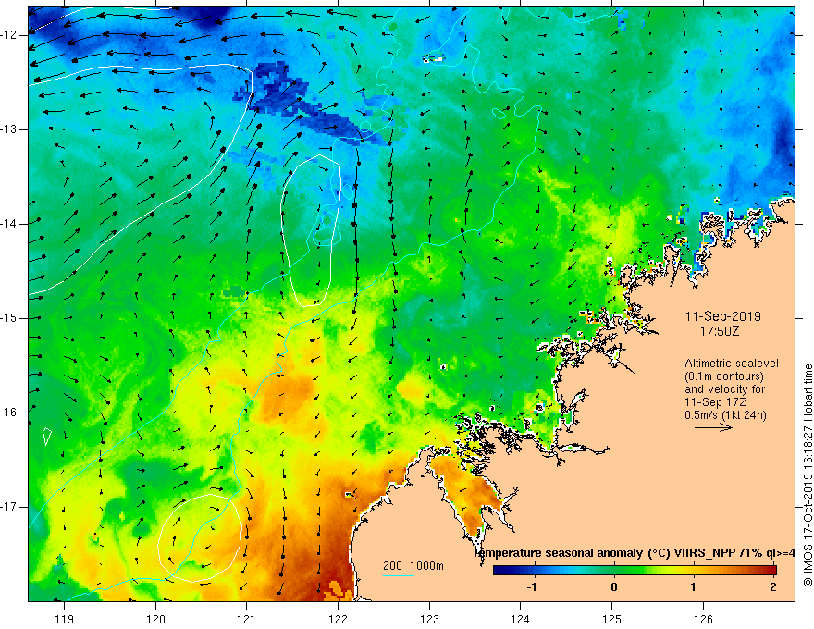Click the '0.5m/s (1kt 24h)' velocity scale text

(x=725, y=415)
